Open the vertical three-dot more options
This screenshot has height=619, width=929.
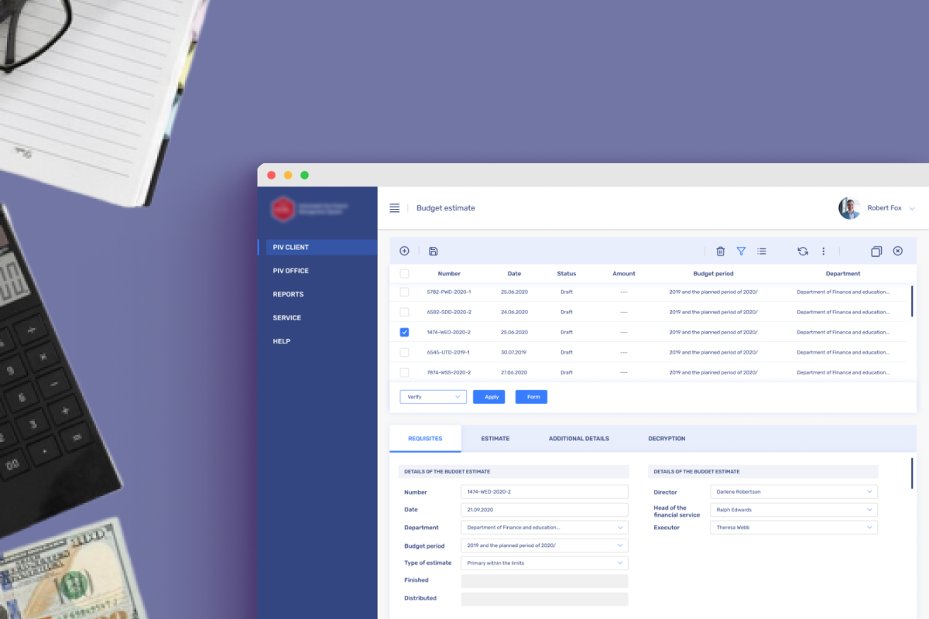pyautogui.click(x=824, y=251)
